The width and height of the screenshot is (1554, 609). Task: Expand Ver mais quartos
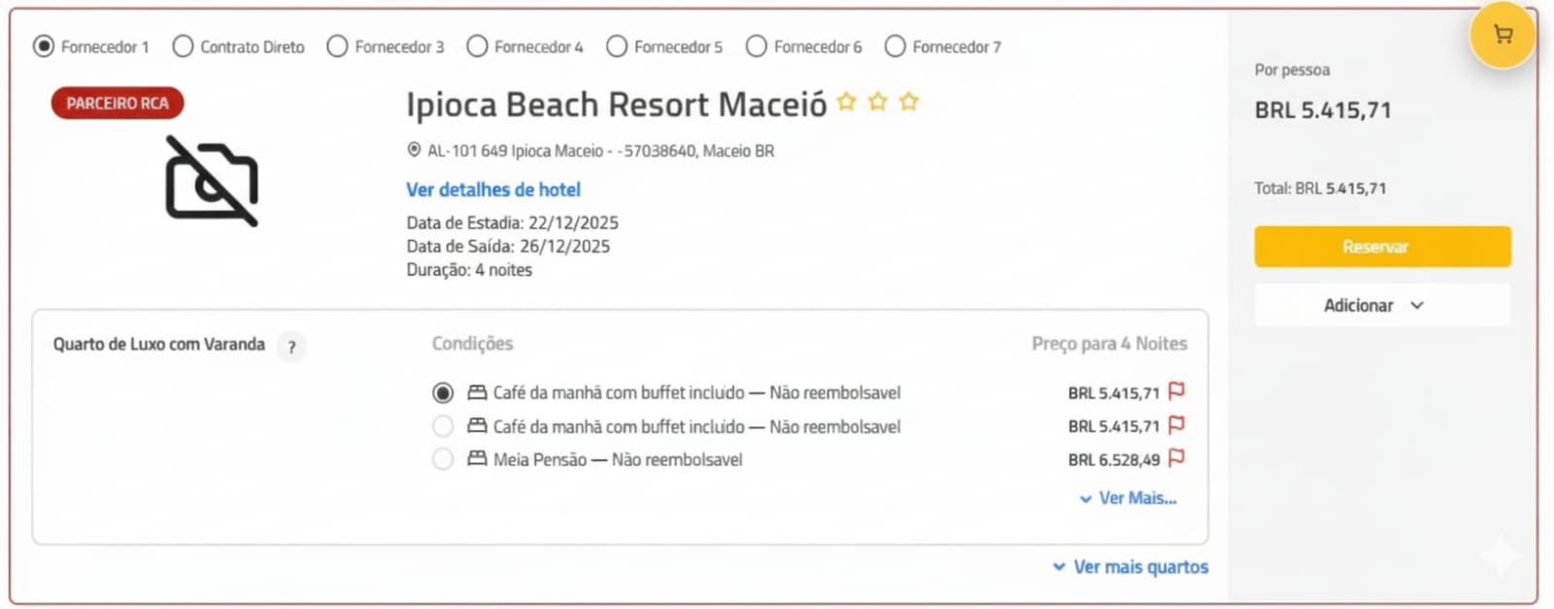[1132, 567]
